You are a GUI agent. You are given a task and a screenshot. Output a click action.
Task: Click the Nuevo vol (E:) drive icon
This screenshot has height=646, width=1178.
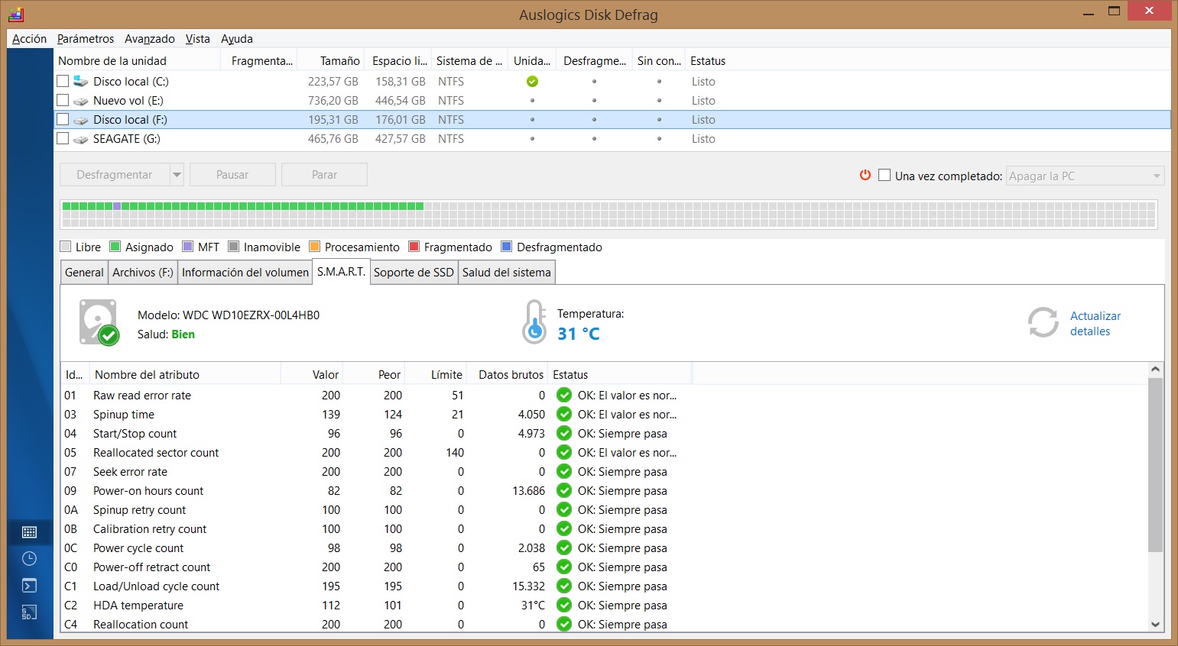point(80,101)
